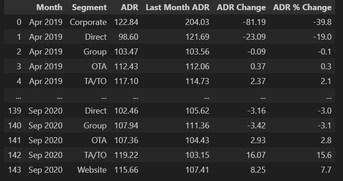Select ADR Change value 2.37

pos(258,81)
